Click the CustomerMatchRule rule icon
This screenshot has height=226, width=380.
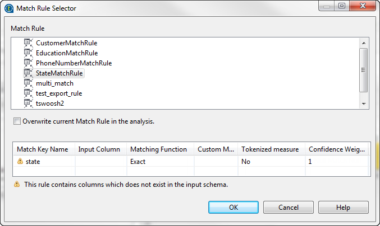pyautogui.click(x=29, y=43)
